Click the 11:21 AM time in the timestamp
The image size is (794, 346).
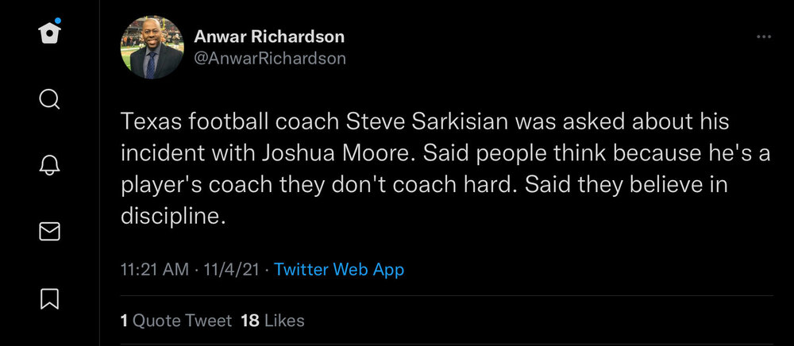[154, 270]
